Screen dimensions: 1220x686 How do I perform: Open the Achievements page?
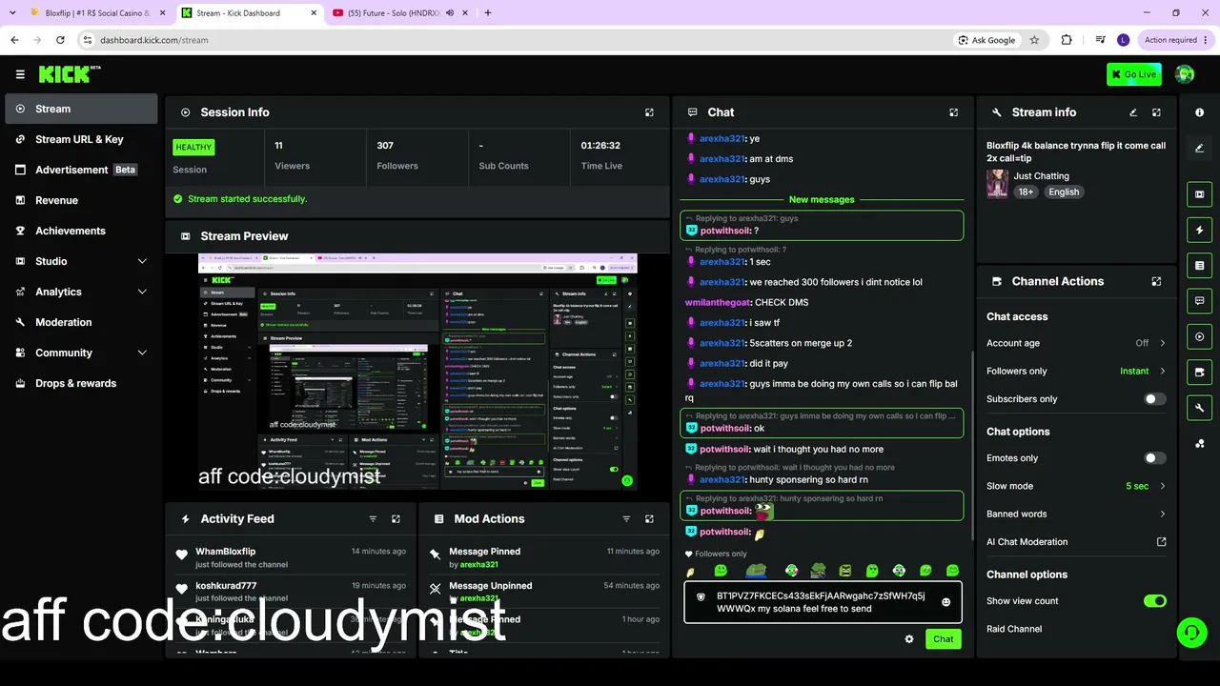tap(81, 231)
